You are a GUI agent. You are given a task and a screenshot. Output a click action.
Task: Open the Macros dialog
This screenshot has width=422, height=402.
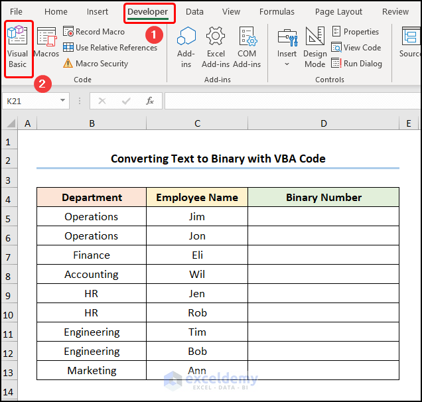46,42
